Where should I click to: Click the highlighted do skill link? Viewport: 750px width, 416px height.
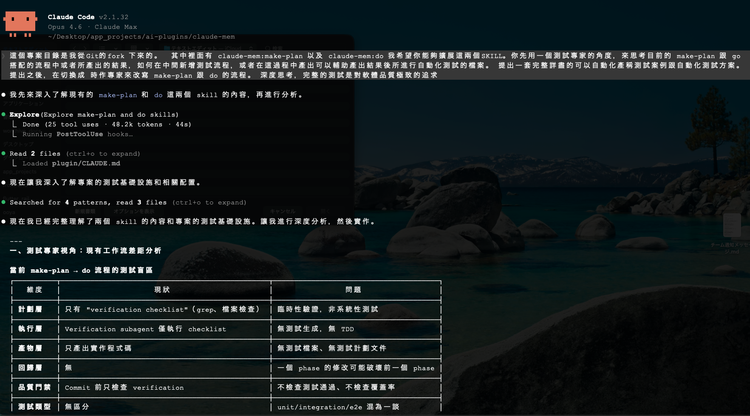[158, 95]
